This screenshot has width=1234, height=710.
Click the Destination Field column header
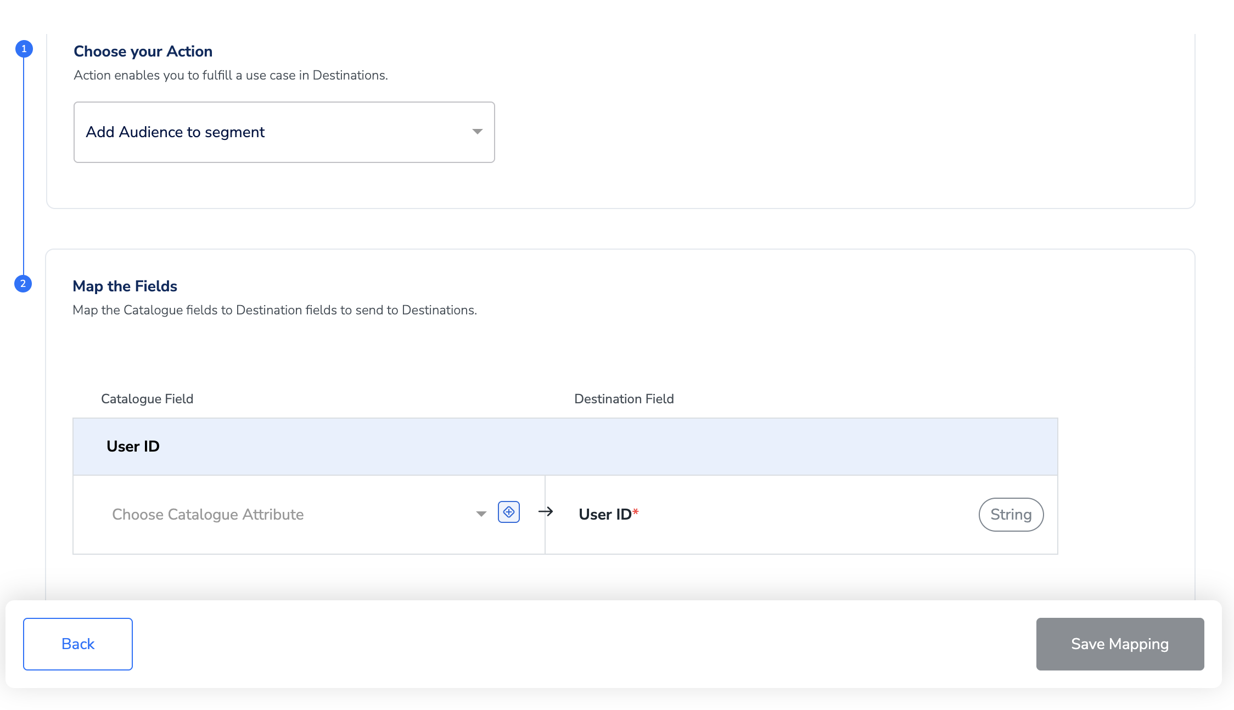point(624,399)
